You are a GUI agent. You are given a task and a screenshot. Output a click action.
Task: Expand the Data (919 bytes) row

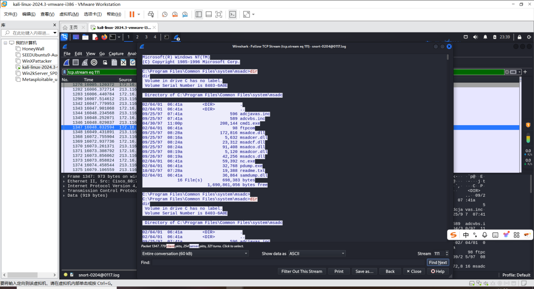pos(64,195)
